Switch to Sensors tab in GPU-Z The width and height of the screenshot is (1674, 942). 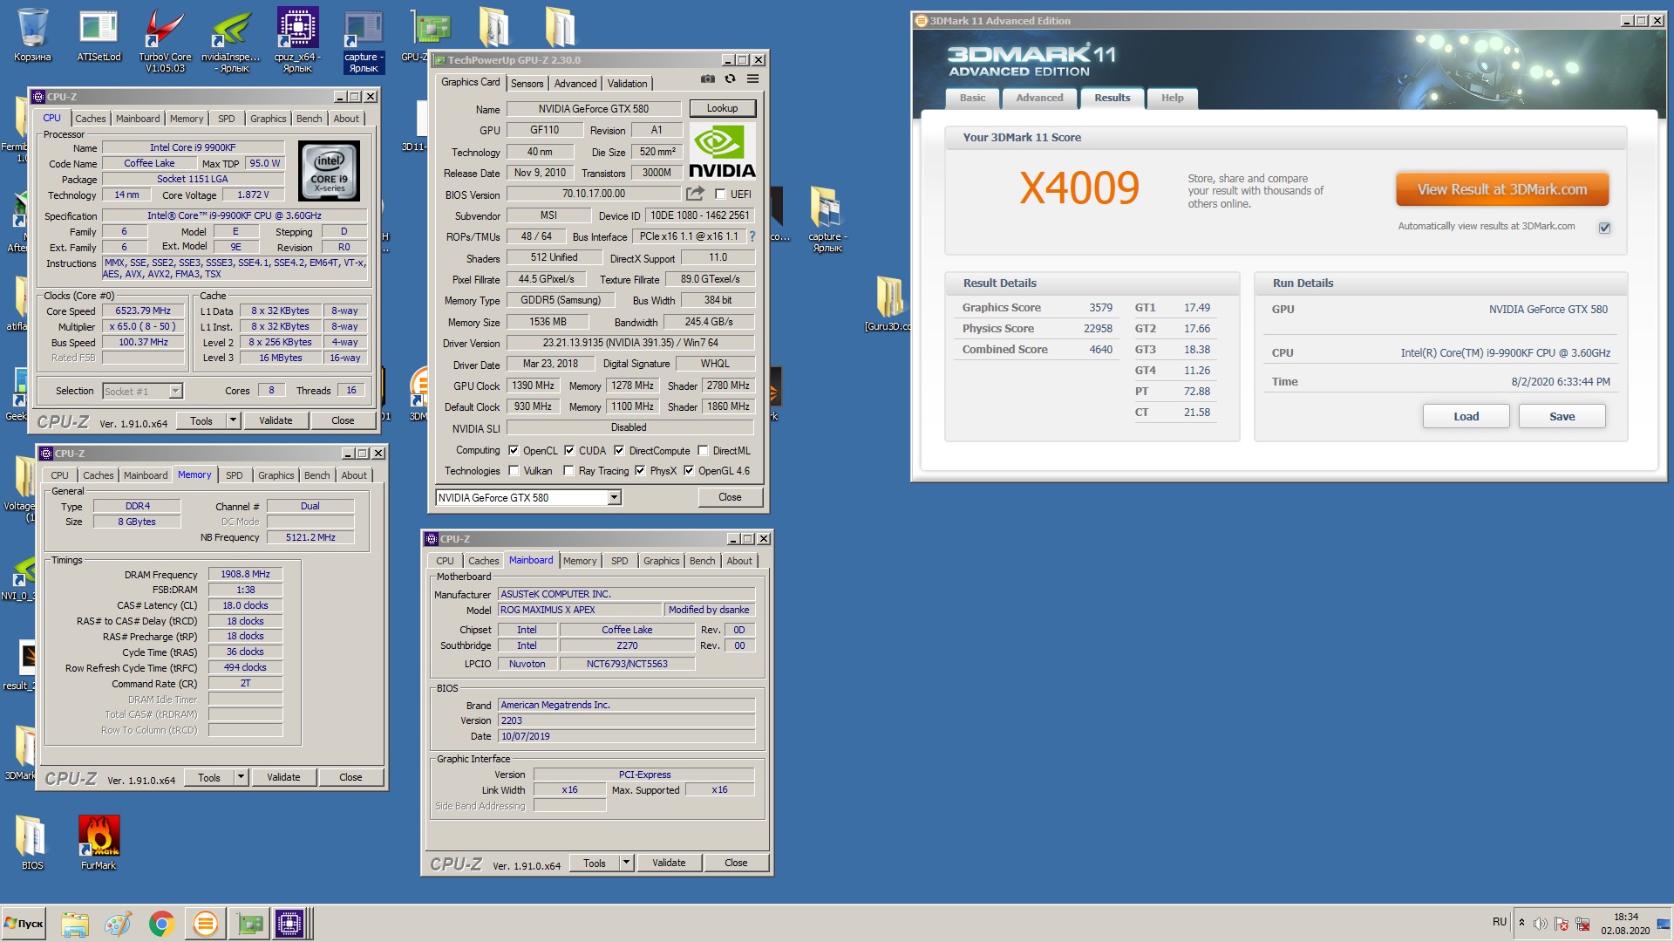[527, 84]
